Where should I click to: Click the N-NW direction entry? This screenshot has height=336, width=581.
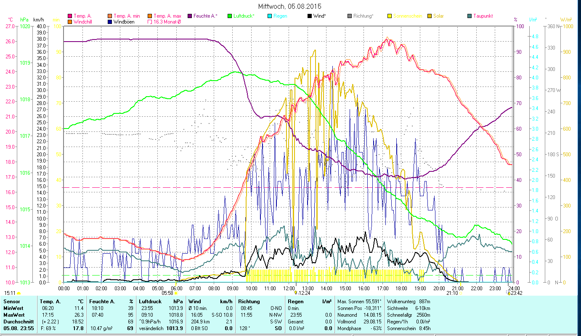(276, 315)
